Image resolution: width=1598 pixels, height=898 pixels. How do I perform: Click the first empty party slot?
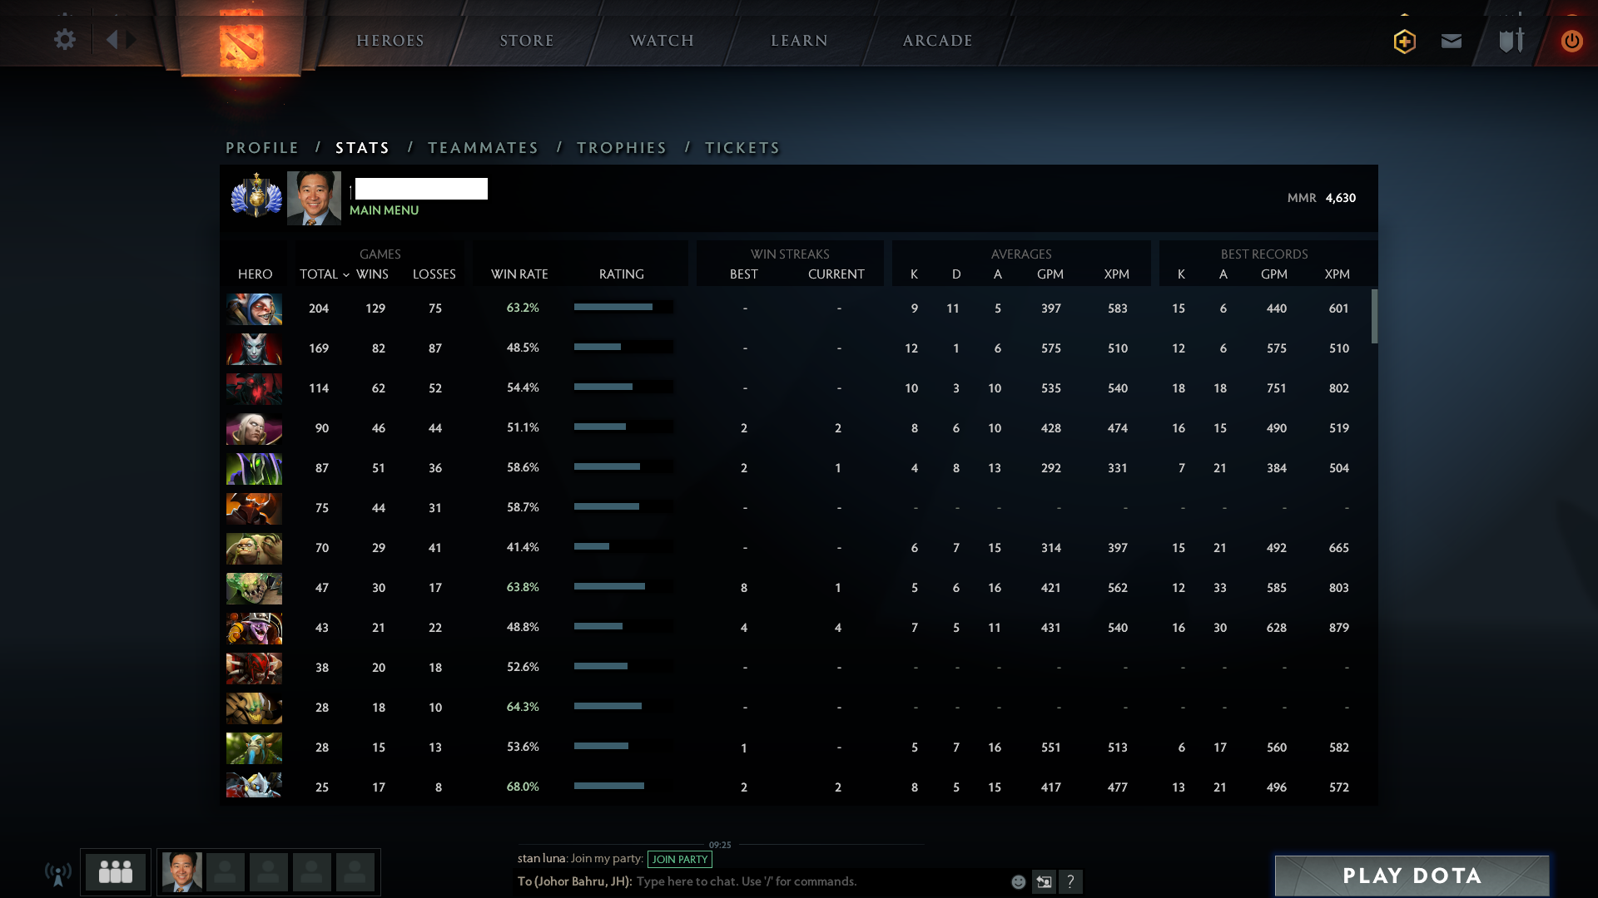coord(226,872)
